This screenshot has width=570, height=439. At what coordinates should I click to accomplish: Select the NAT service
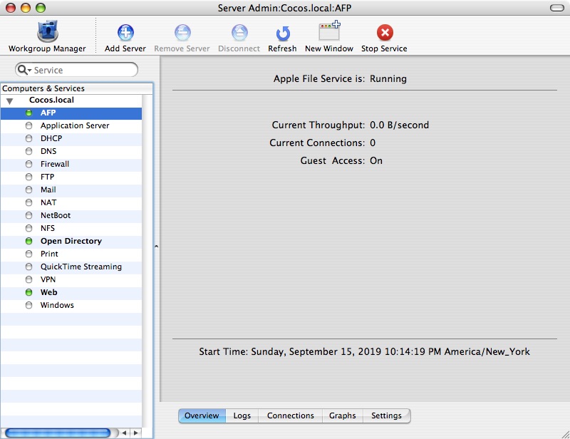(x=71, y=202)
